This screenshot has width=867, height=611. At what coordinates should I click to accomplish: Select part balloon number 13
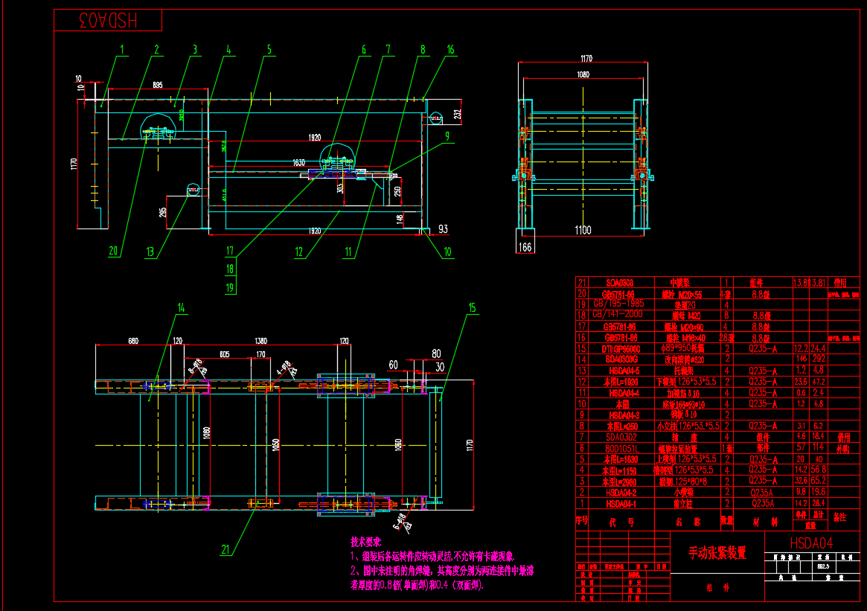click(x=151, y=252)
